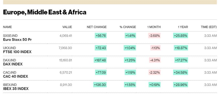Click the -4.31% one-month red badge
Screen dimensions: 222x103
coord(154,60)
